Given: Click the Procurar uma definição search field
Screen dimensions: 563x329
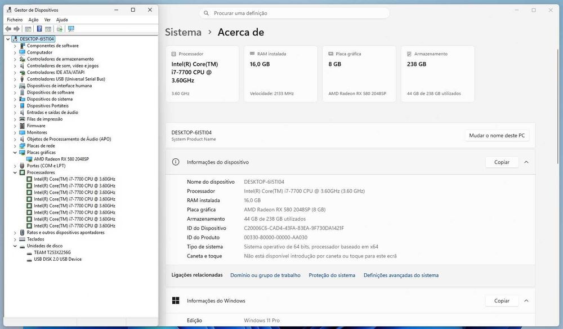Looking at the screenshot, I should pos(294,14).
